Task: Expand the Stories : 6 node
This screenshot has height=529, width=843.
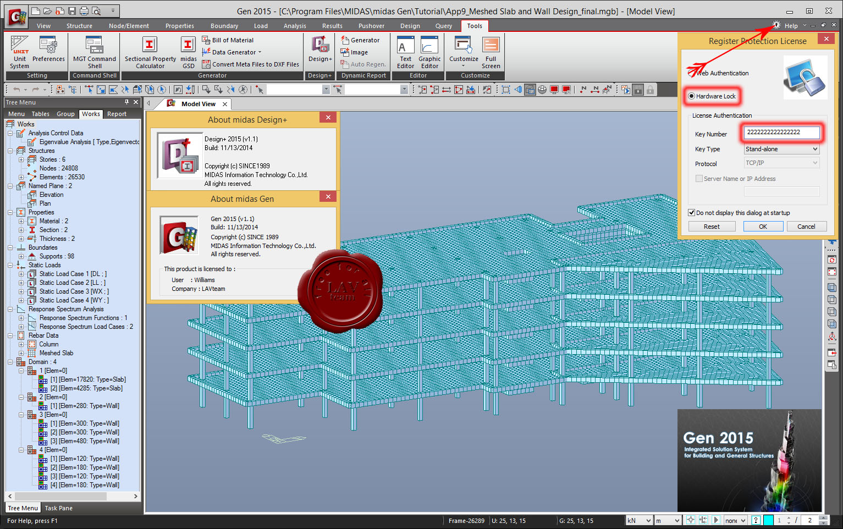Action: tap(21, 159)
